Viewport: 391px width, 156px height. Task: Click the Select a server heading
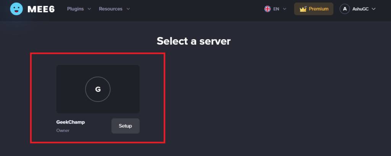(194, 41)
